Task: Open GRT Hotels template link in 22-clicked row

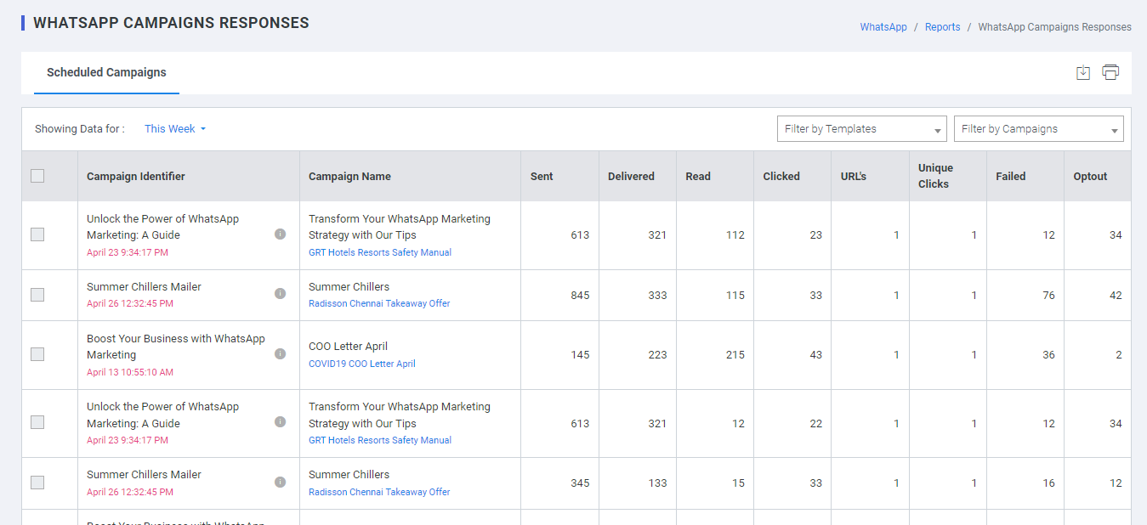Action: click(380, 440)
